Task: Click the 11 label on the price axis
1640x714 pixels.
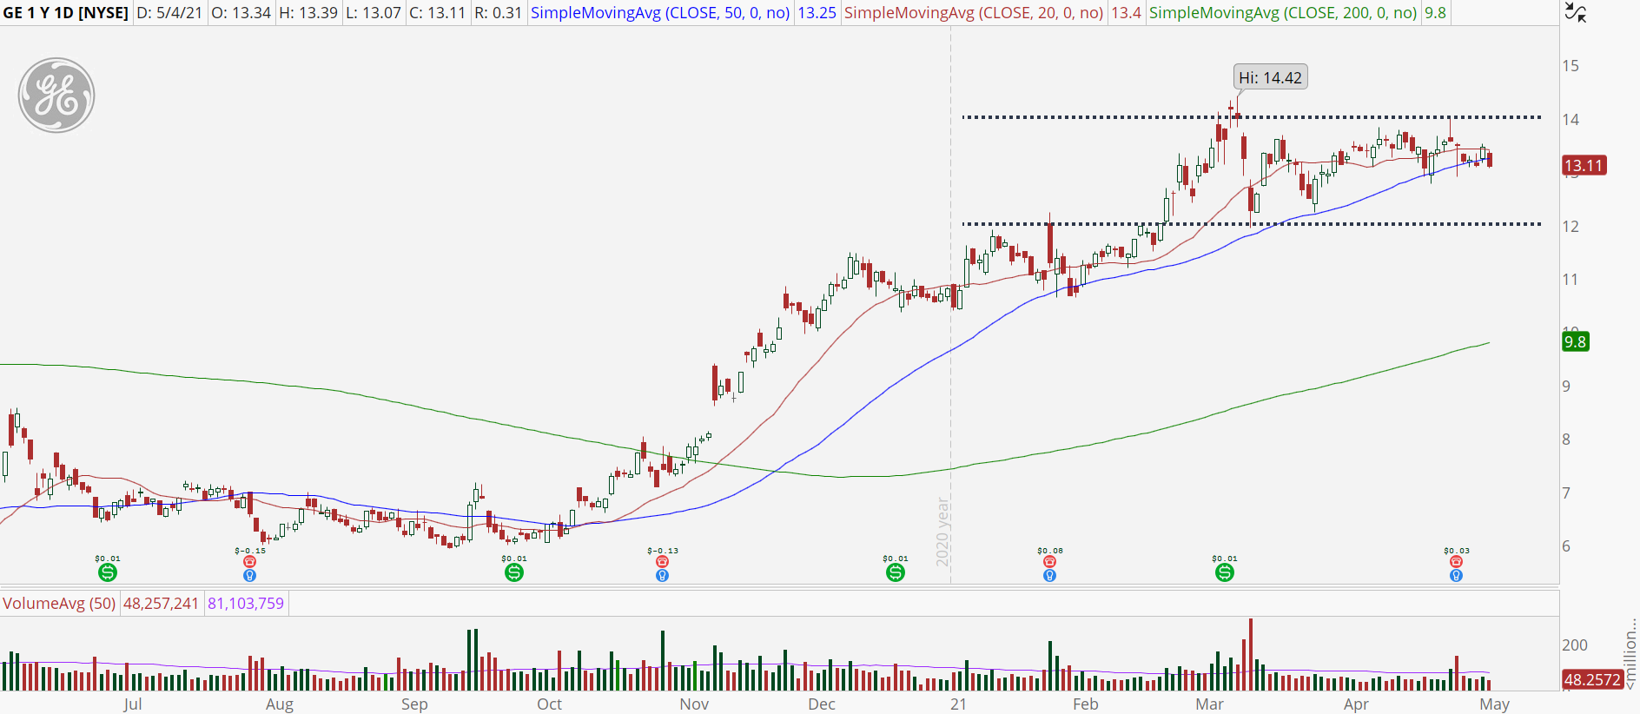Action: pyautogui.click(x=1571, y=280)
